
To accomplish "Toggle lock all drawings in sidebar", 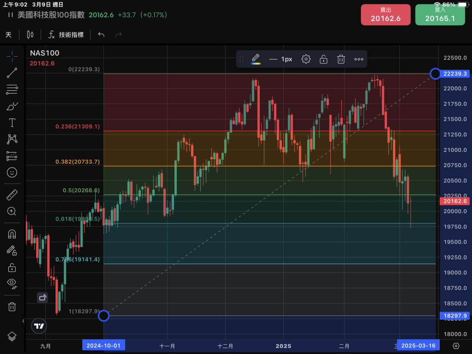I will (12, 267).
